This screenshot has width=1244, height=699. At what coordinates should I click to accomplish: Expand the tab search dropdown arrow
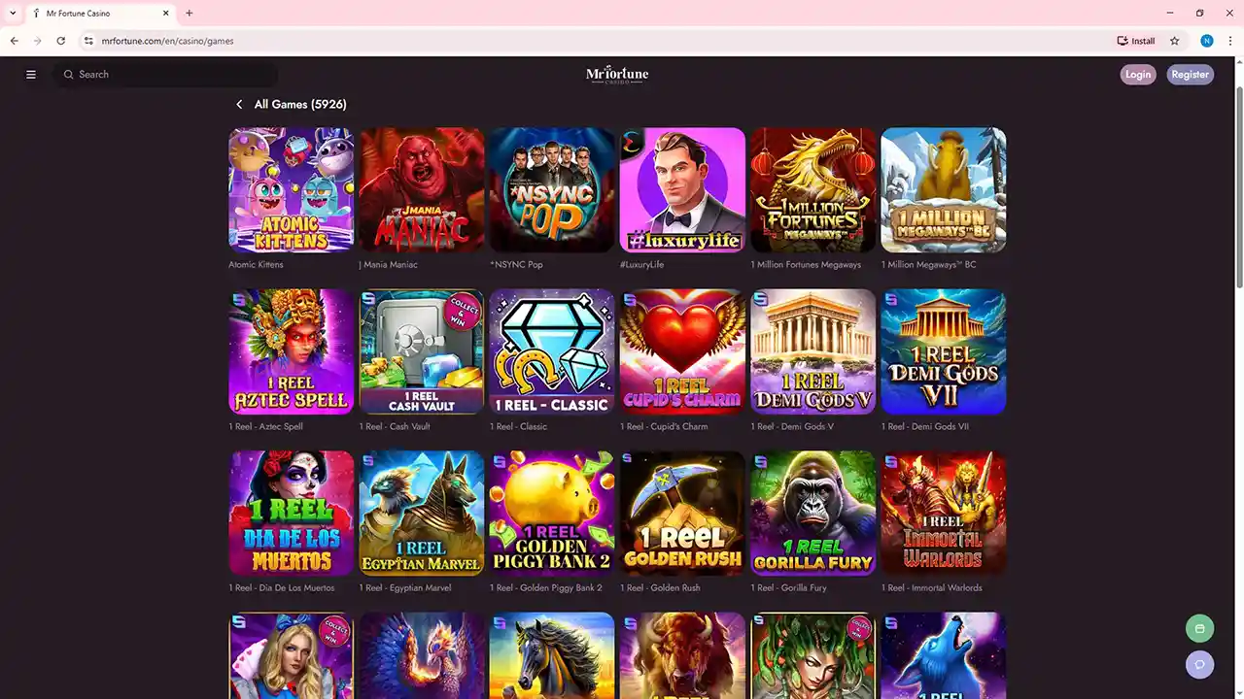(x=12, y=14)
